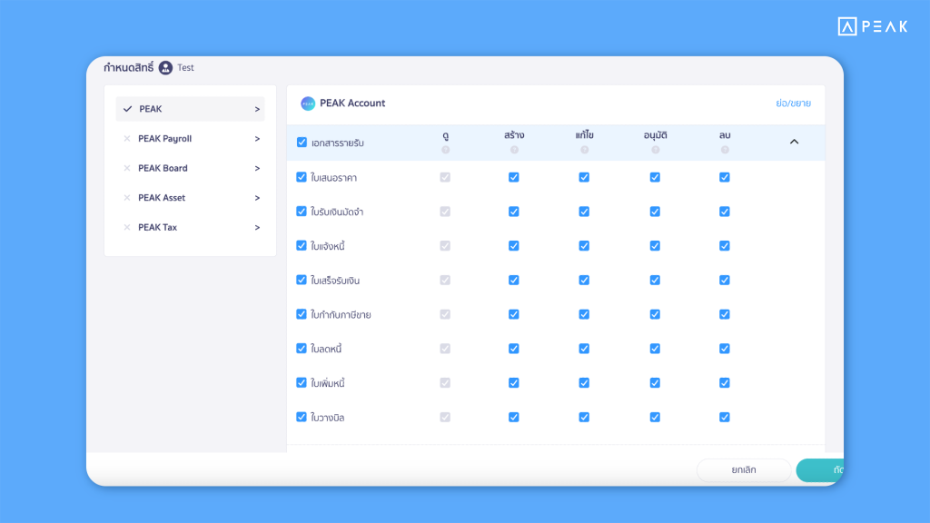Uncheck แก้ไข permission for ใบลดหนี้
This screenshot has width=930, height=523.
[x=584, y=349]
